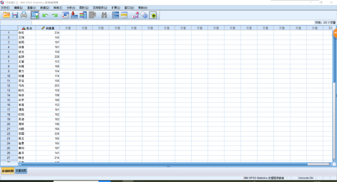Screen dimensions: 337x182
Task: Select the 姓名 column header
Action: coord(27,28)
